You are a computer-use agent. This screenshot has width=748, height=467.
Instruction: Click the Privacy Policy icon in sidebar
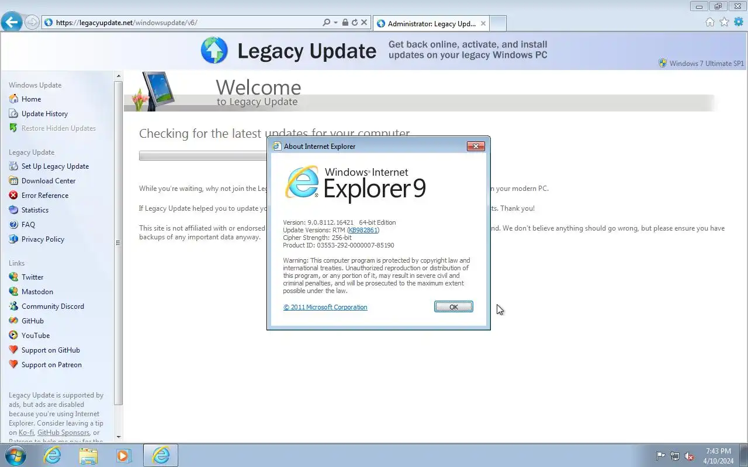pos(13,239)
